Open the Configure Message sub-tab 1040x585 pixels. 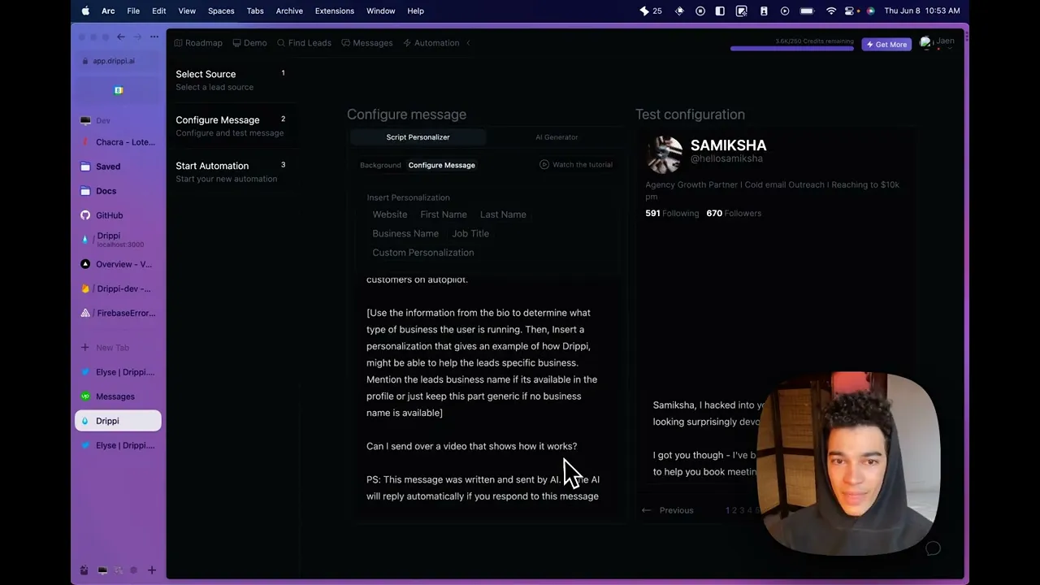pos(441,165)
